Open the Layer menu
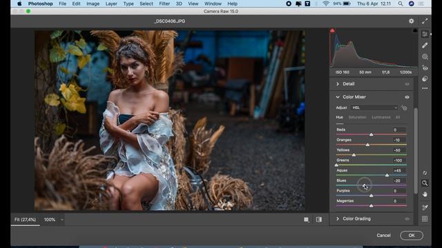Image resolution: width=442 pixels, height=248 pixels. [x=111, y=3]
